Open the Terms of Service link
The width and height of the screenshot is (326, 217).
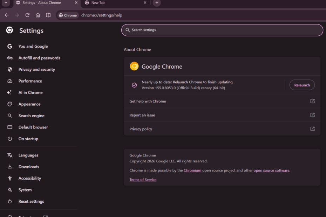click(x=143, y=180)
